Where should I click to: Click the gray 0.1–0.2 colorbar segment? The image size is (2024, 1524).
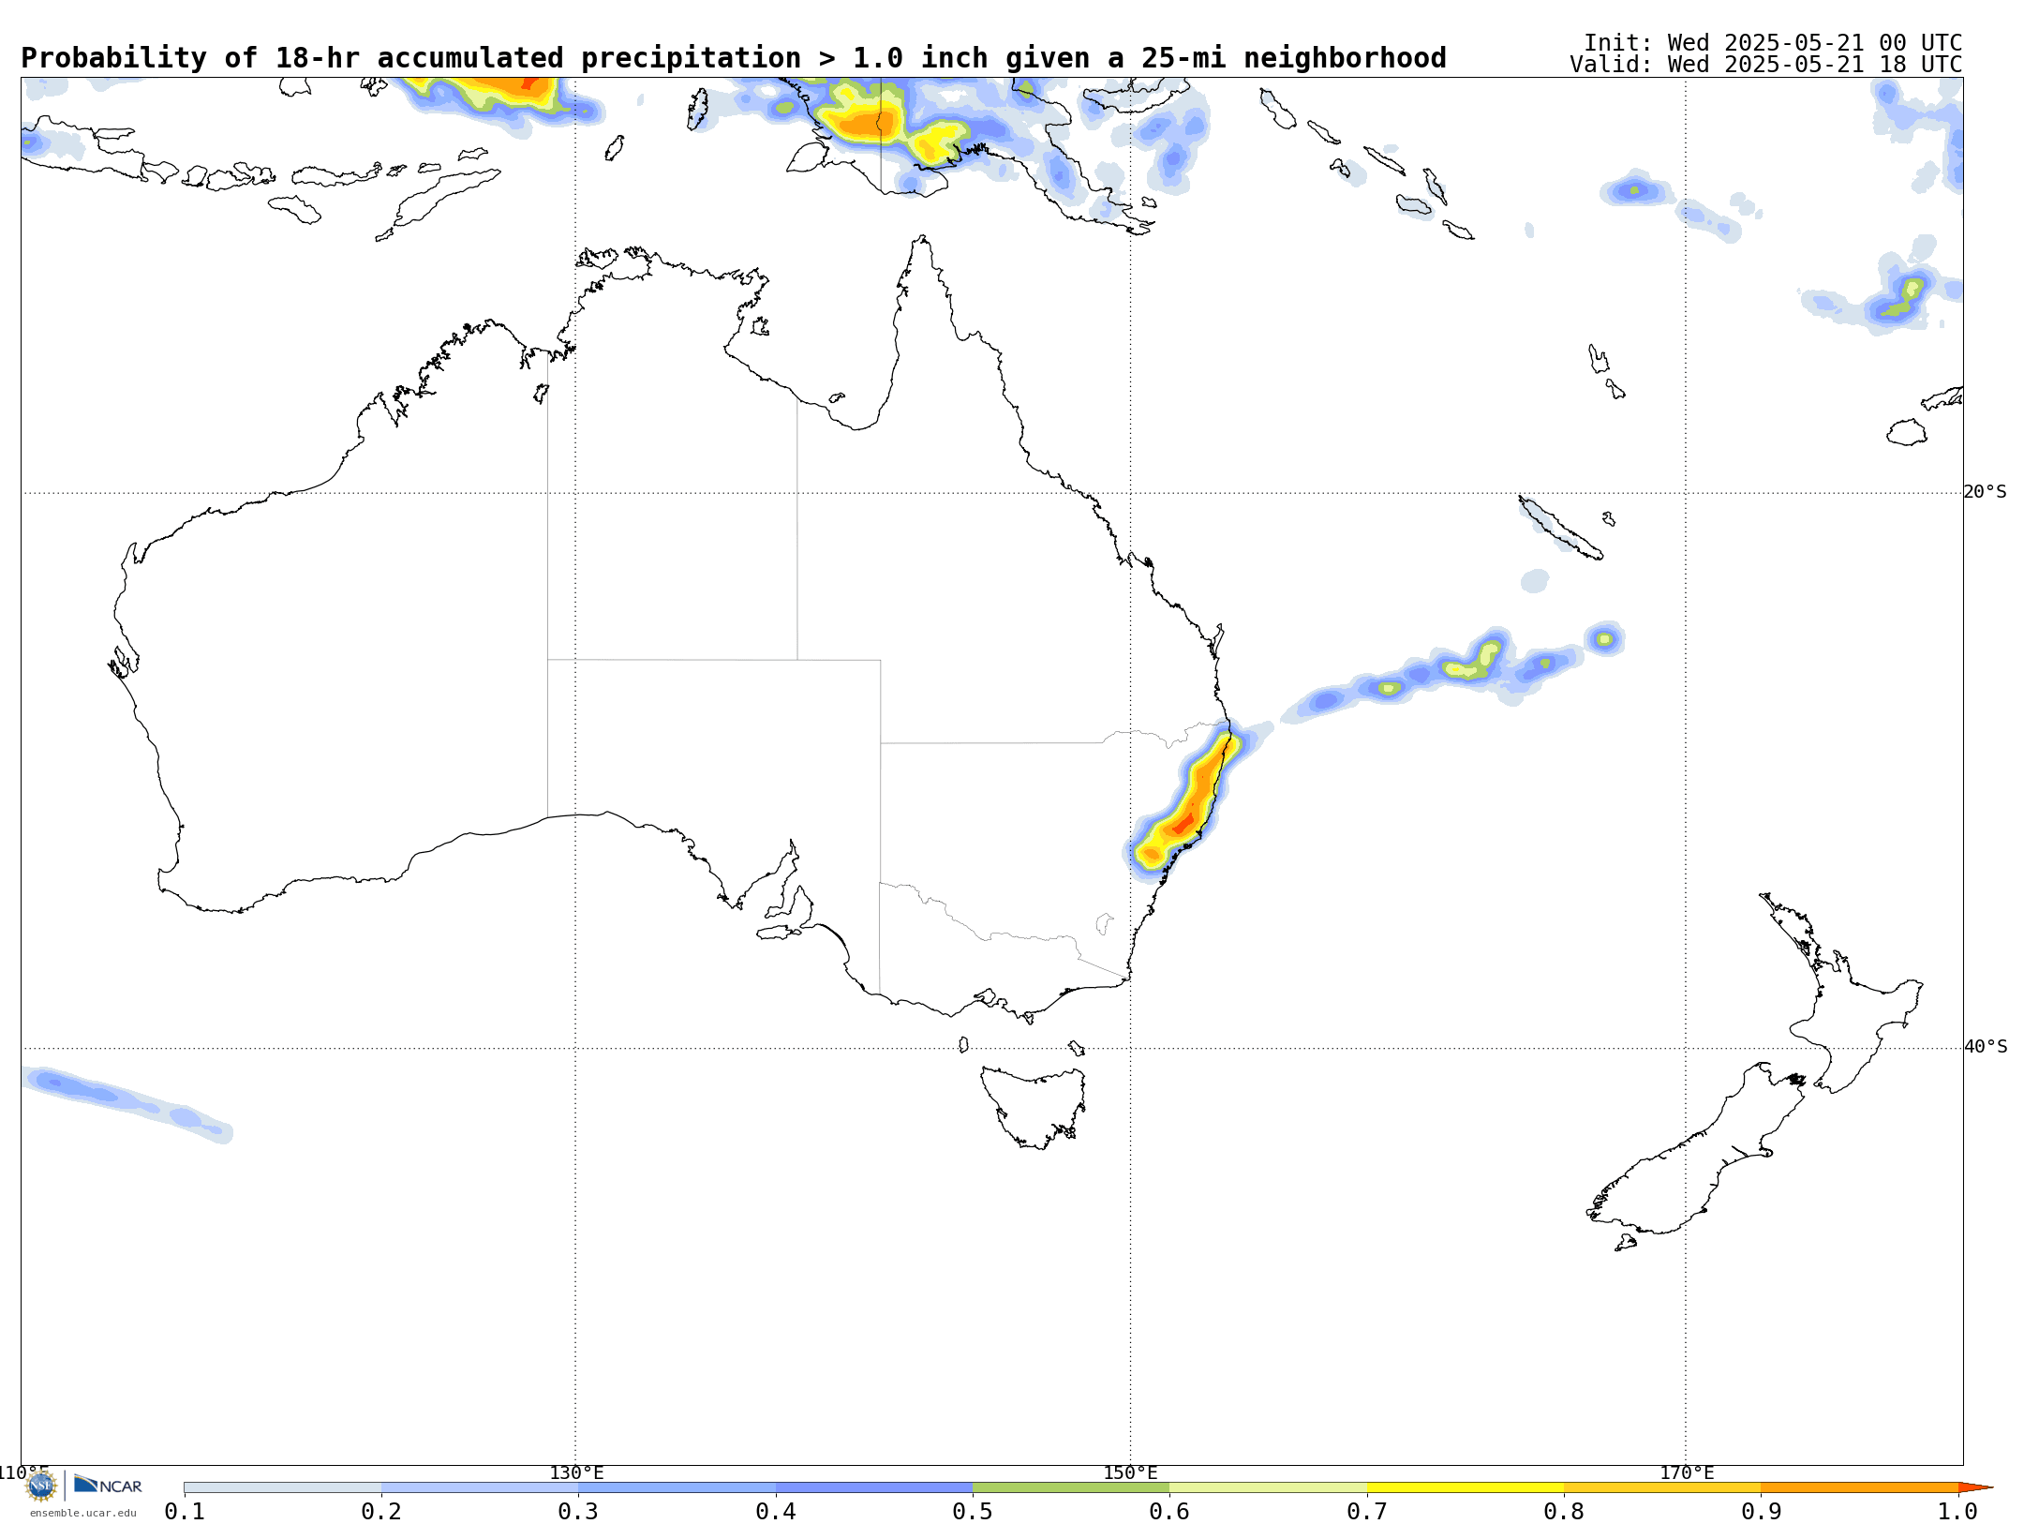coord(283,1487)
